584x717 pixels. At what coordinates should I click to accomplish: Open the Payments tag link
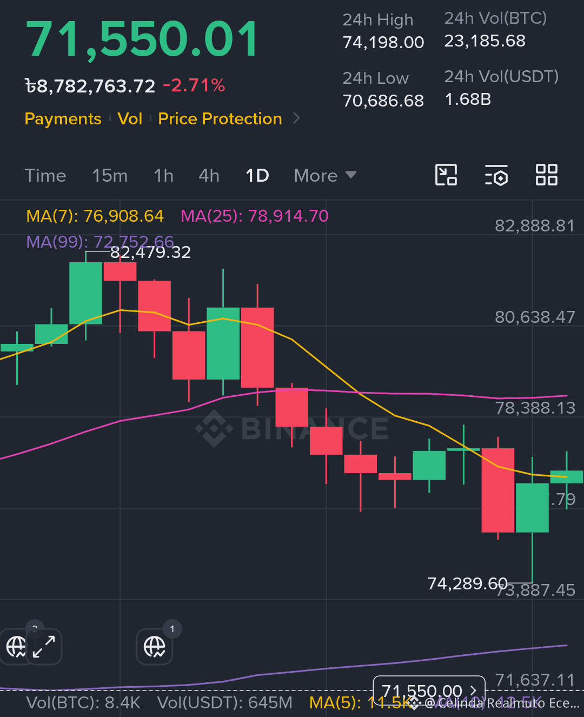point(63,118)
